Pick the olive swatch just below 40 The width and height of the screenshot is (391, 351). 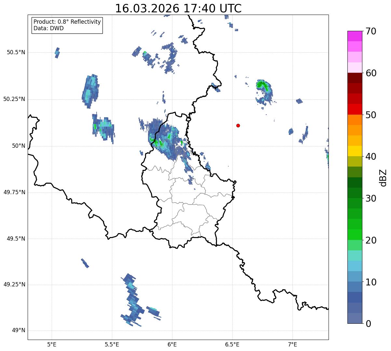coord(355,161)
